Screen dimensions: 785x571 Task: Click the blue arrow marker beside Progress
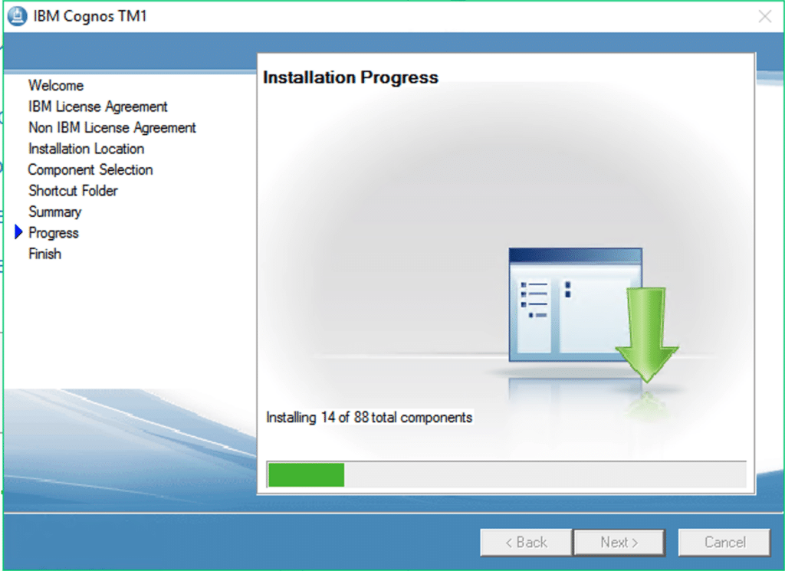click(19, 232)
